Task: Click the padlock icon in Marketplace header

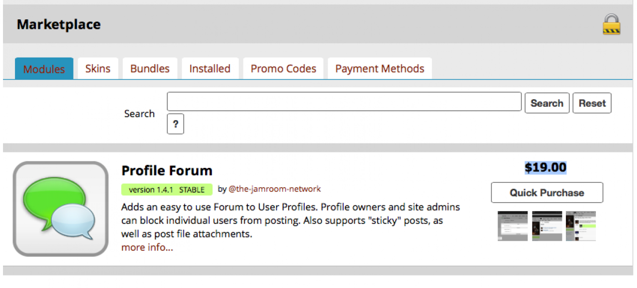Action: pyautogui.click(x=611, y=24)
